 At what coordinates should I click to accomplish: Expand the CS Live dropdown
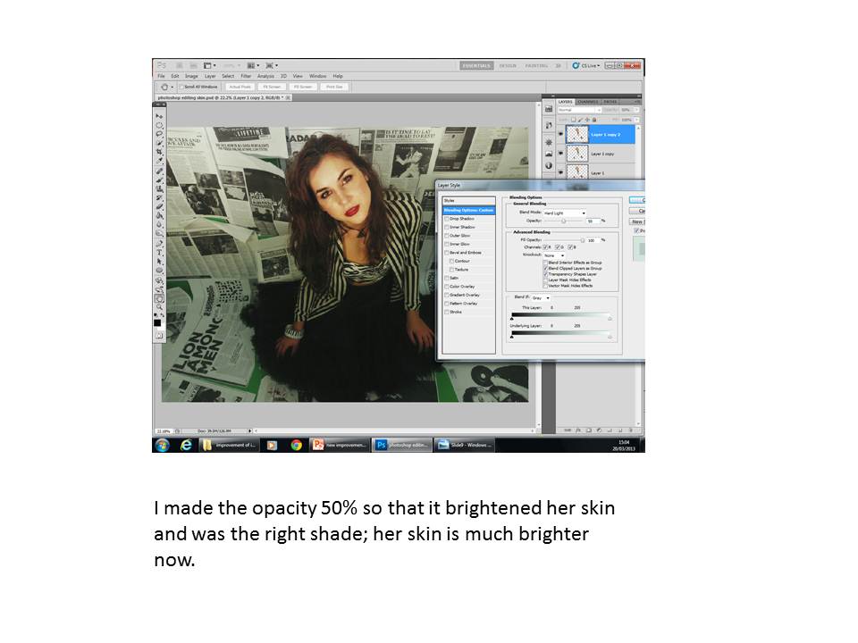click(x=586, y=65)
